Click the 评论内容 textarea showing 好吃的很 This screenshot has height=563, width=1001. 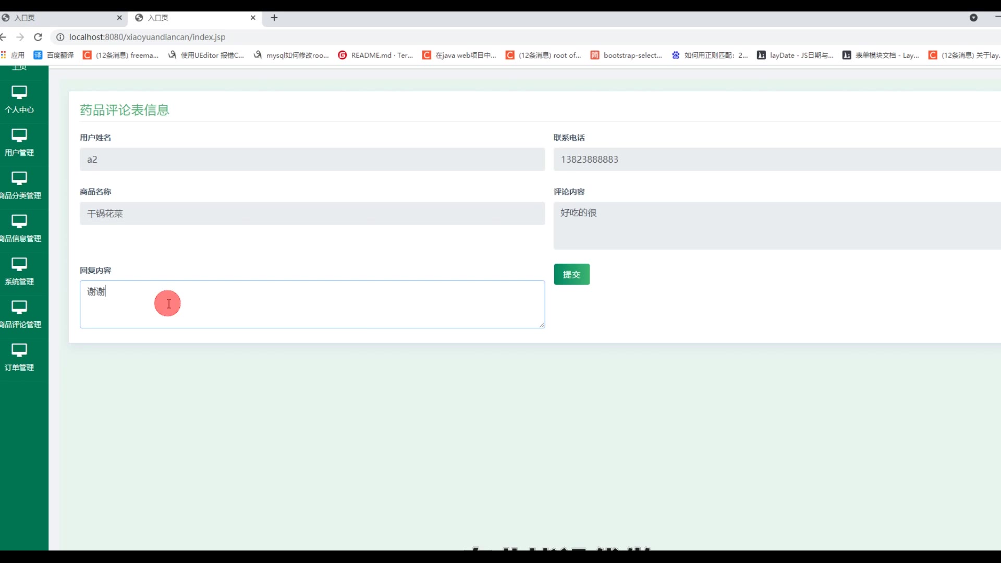pos(777,226)
